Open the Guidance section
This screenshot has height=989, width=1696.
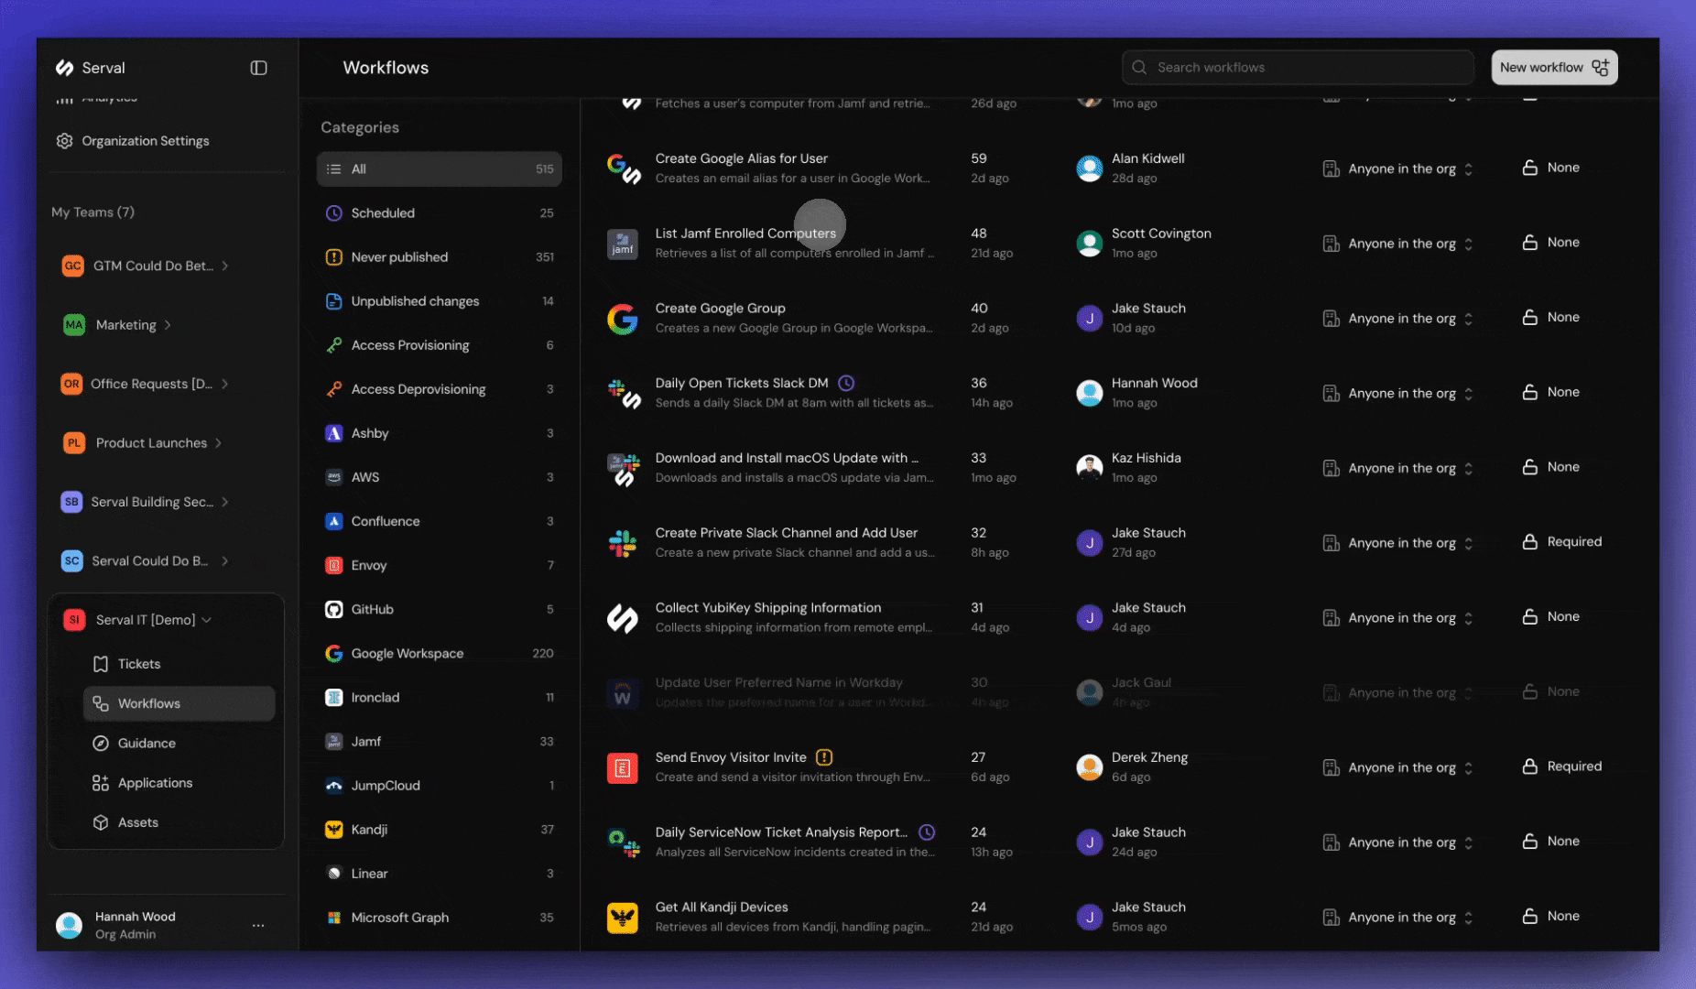click(146, 743)
